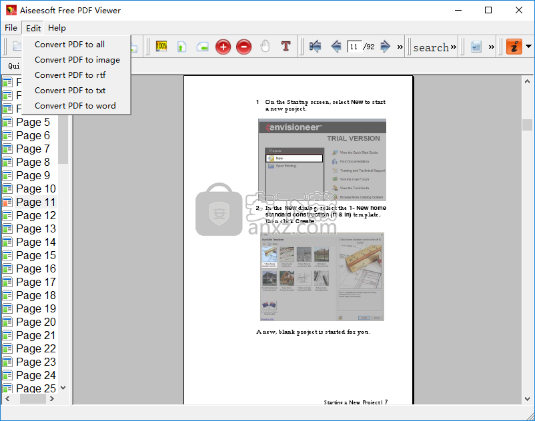This screenshot has height=421, width=535.
Task: Click page list horizontal scrollbar thumb
Action: pyautogui.click(x=33, y=398)
